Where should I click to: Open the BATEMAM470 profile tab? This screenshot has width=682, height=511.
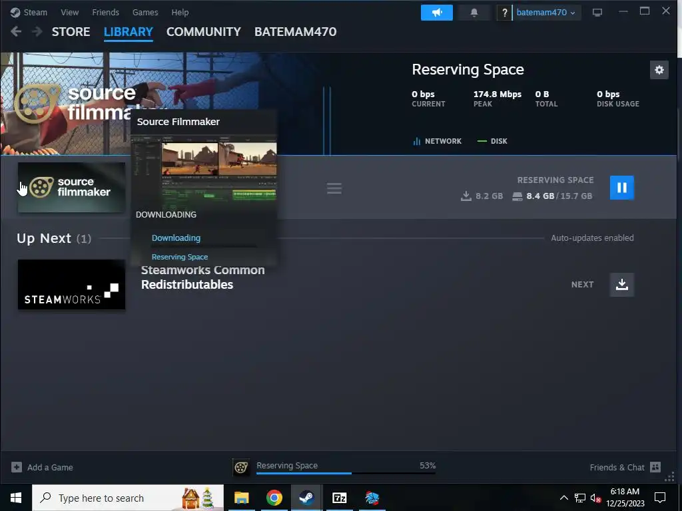(295, 32)
